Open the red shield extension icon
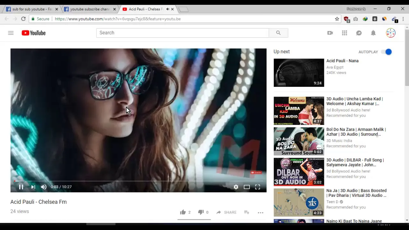The image size is (409, 230). 346,19
